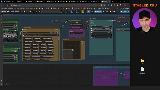Increase the KSampler seed value
The width and height of the screenshot is (160, 90).
pyautogui.click(x=111, y=27)
